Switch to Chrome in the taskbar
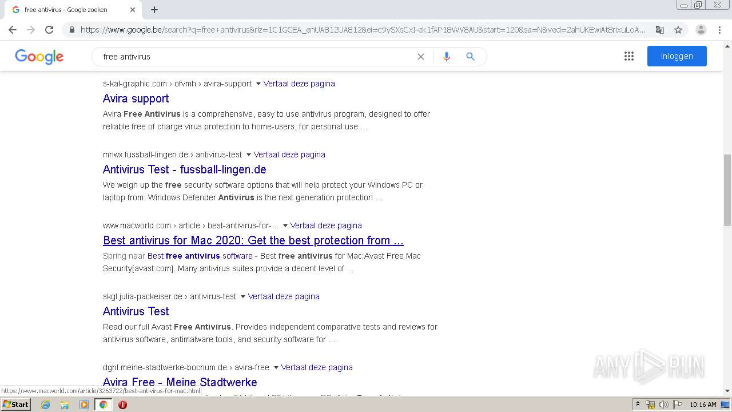This screenshot has height=412, width=732. tap(103, 405)
